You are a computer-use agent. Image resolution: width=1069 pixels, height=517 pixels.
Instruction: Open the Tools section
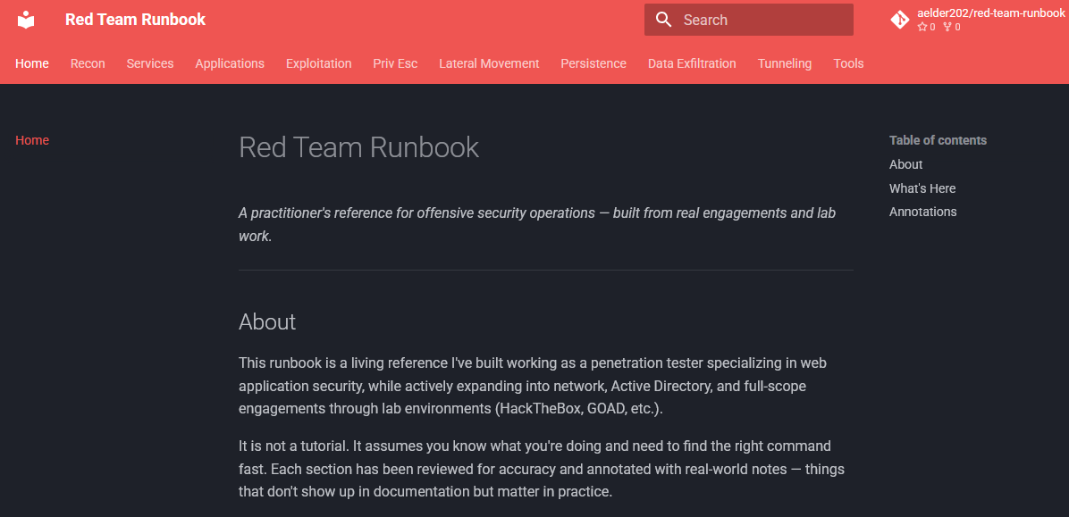pos(848,63)
